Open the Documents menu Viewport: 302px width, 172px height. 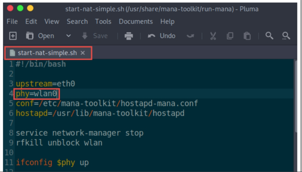pyautogui.click(x=136, y=21)
